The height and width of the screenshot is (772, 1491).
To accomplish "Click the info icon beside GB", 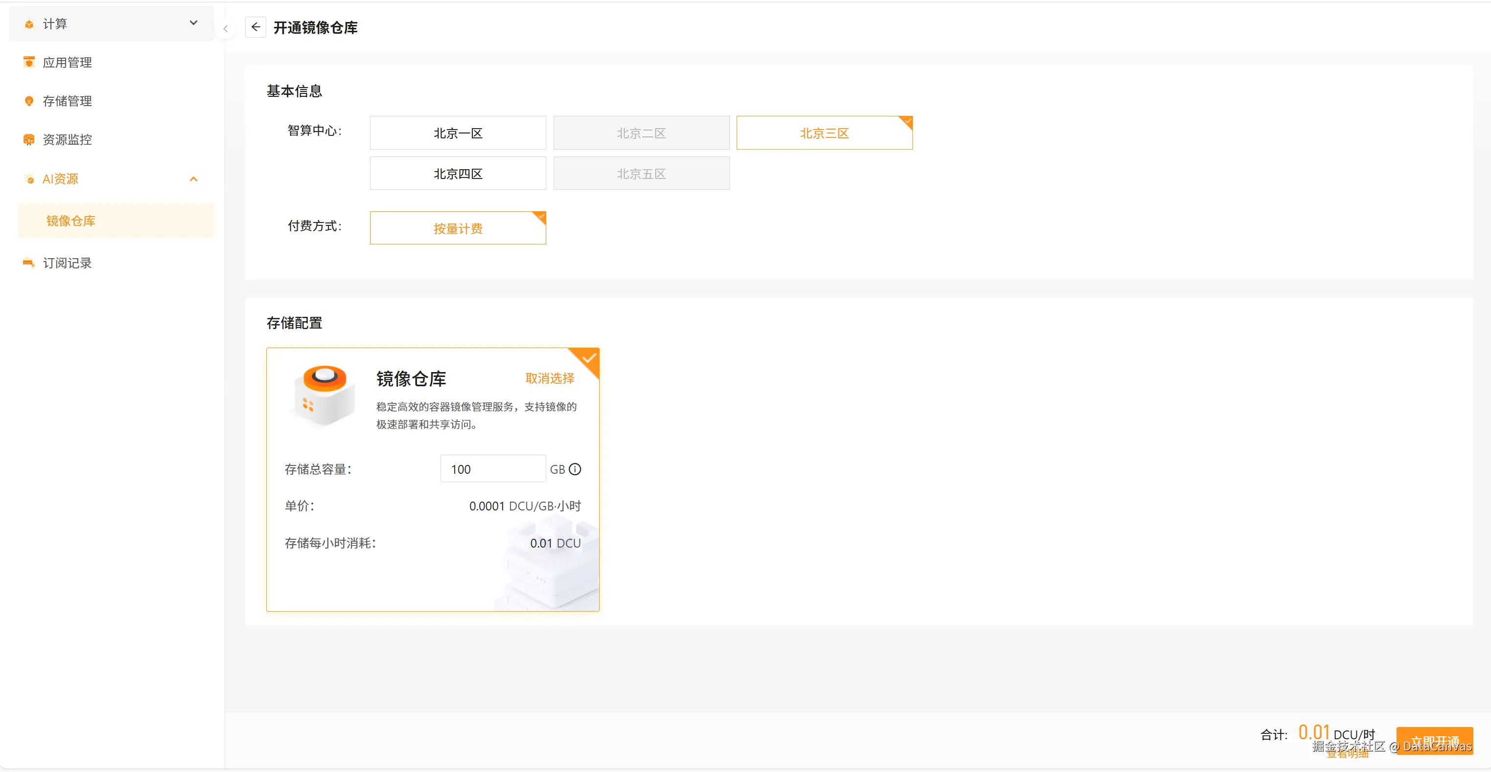I will click(x=575, y=469).
